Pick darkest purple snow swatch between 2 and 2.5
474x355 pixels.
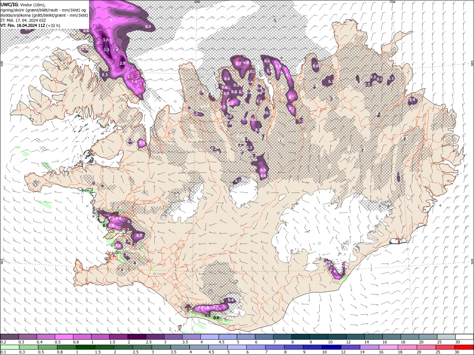(136, 337)
